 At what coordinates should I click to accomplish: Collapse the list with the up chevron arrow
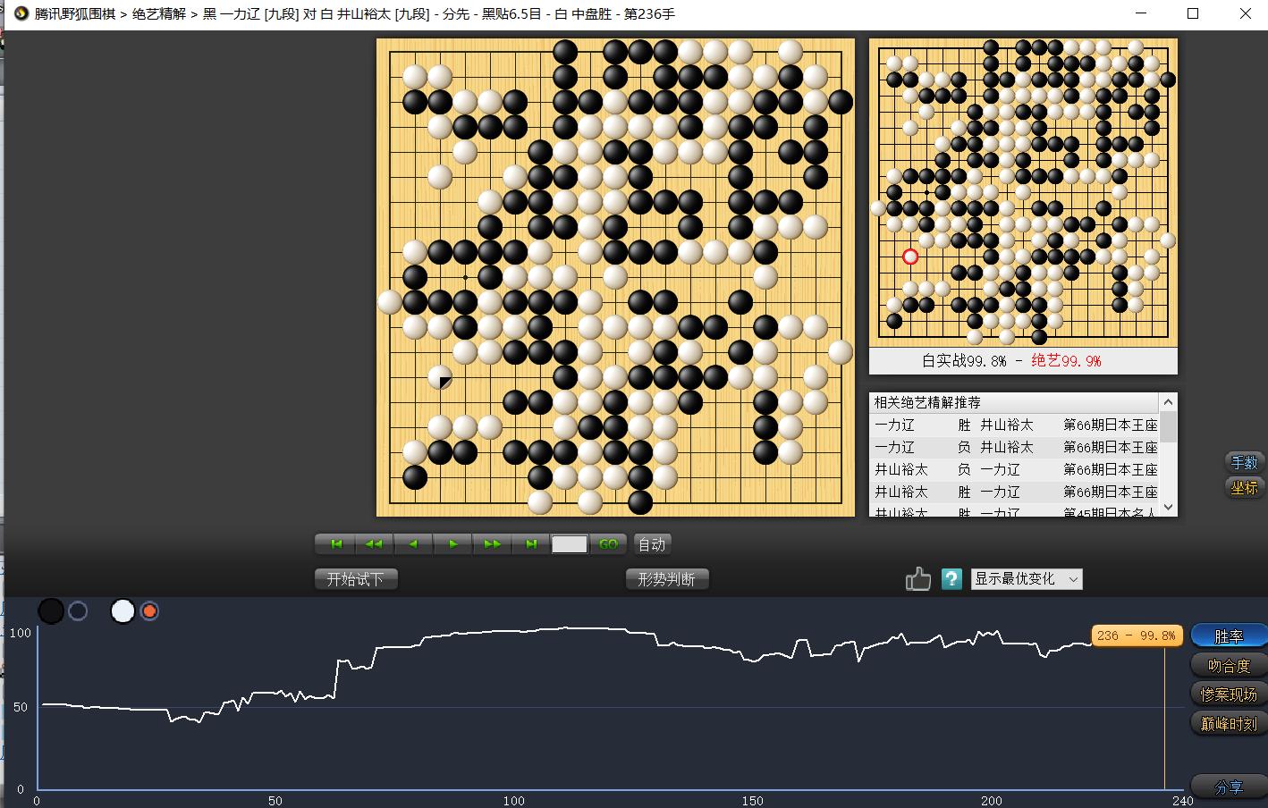(1169, 401)
